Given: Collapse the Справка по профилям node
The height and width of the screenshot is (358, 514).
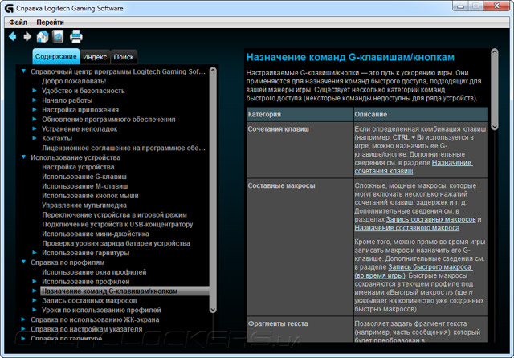Looking at the screenshot, I should (23, 262).
